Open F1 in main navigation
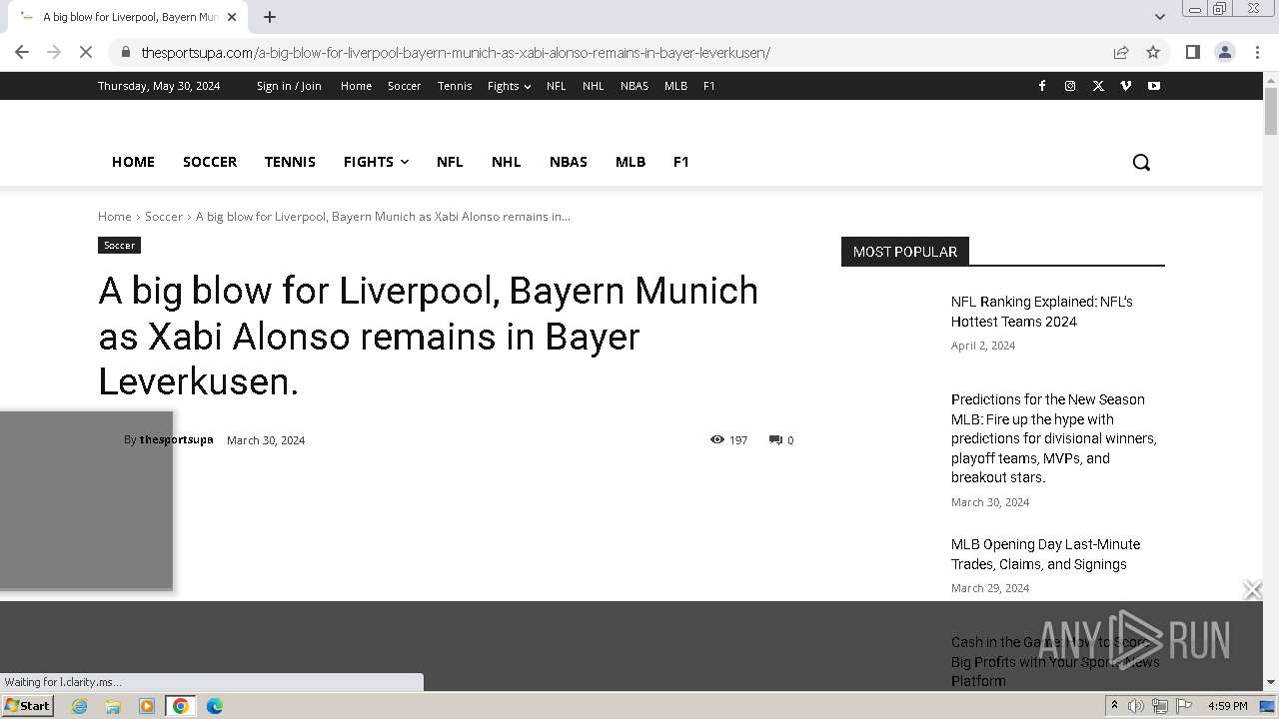Viewport: 1279px width, 719px height. [681, 162]
